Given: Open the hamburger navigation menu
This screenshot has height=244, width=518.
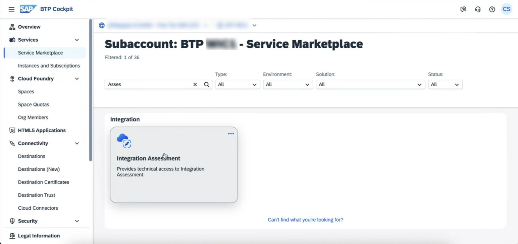Looking at the screenshot, I should coord(11,9).
